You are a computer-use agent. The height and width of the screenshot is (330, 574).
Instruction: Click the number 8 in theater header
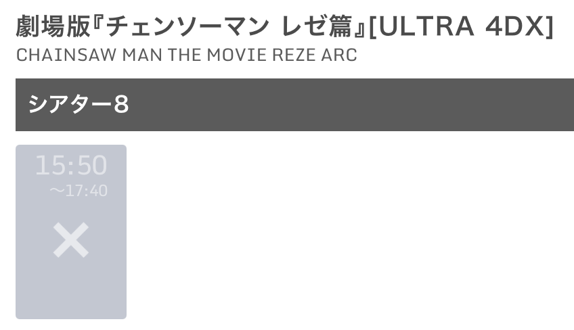(121, 105)
